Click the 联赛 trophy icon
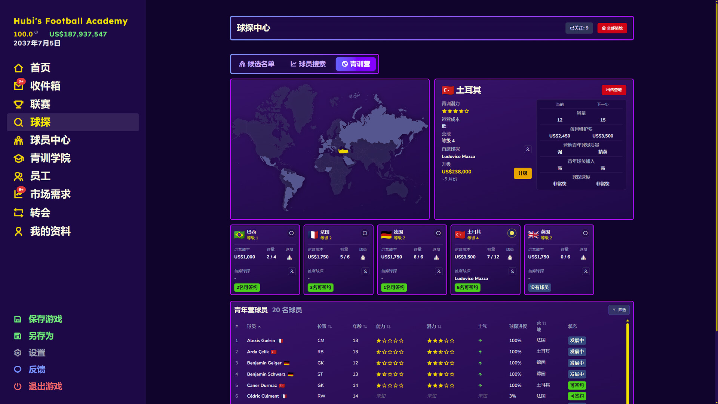The width and height of the screenshot is (718, 404). [x=19, y=104]
